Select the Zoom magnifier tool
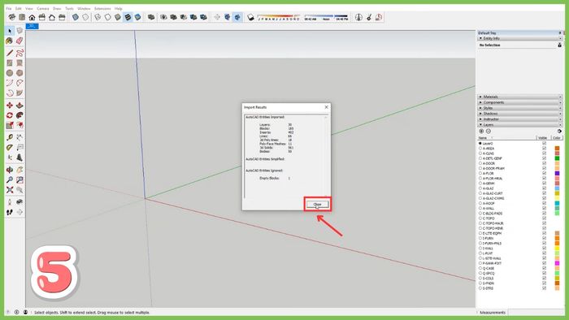The image size is (569, 320). (10, 179)
